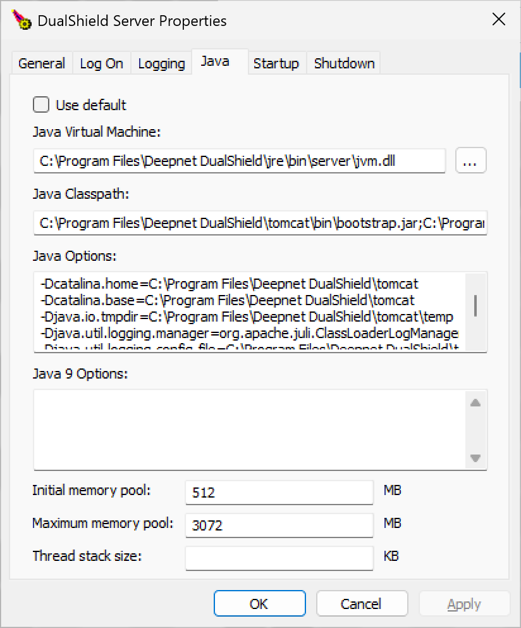Click the Java Classpath text field
The width and height of the screenshot is (521, 628).
coord(259,223)
